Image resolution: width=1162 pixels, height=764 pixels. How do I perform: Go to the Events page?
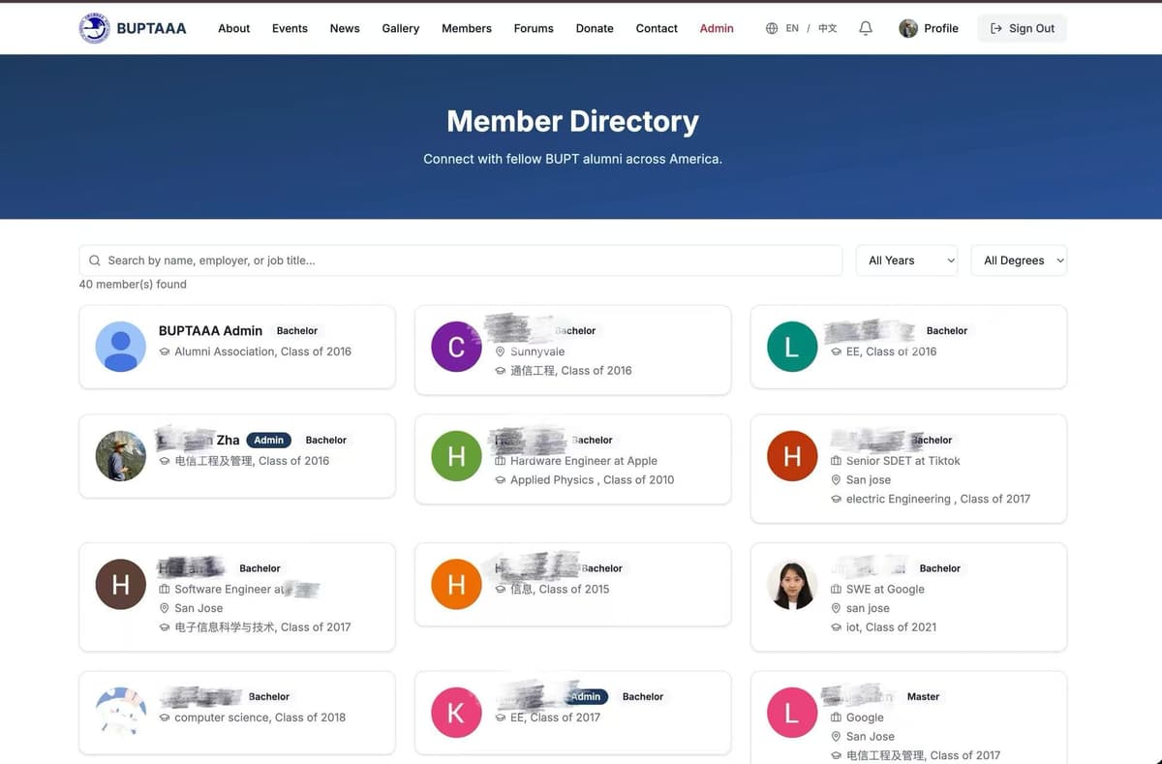point(290,28)
